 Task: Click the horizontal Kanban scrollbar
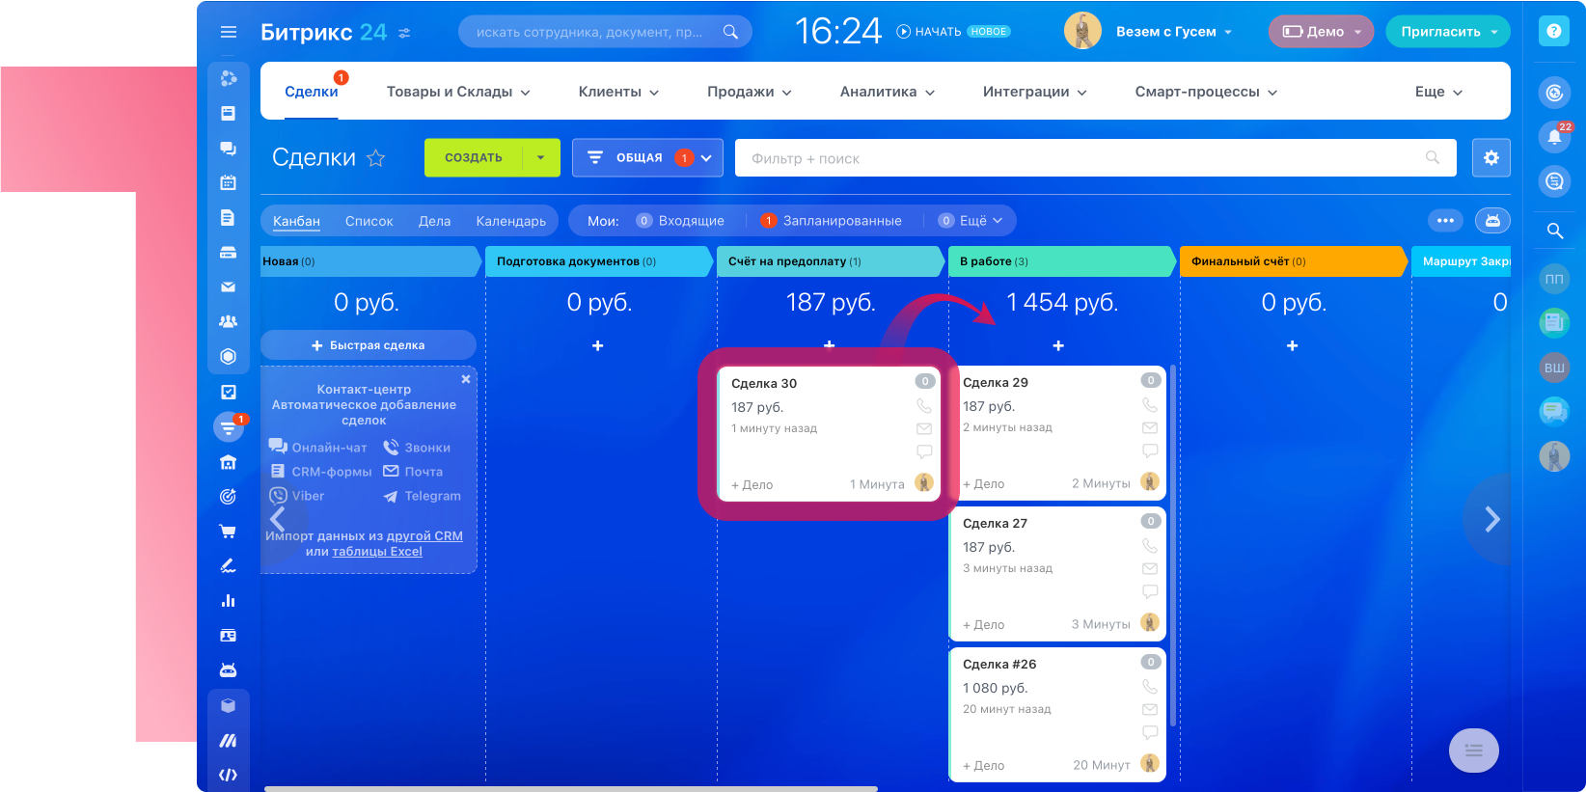(571, 788)
